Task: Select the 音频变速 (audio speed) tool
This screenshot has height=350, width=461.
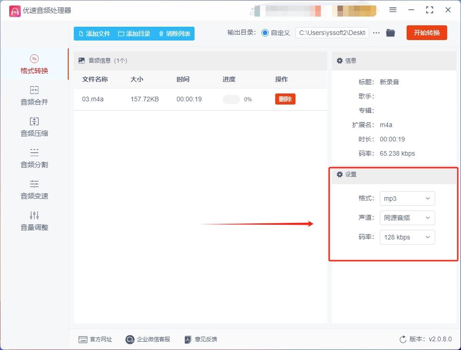Action: pos(33,189)
